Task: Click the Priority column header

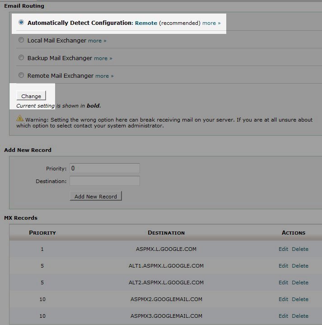Action: [42, 233]
